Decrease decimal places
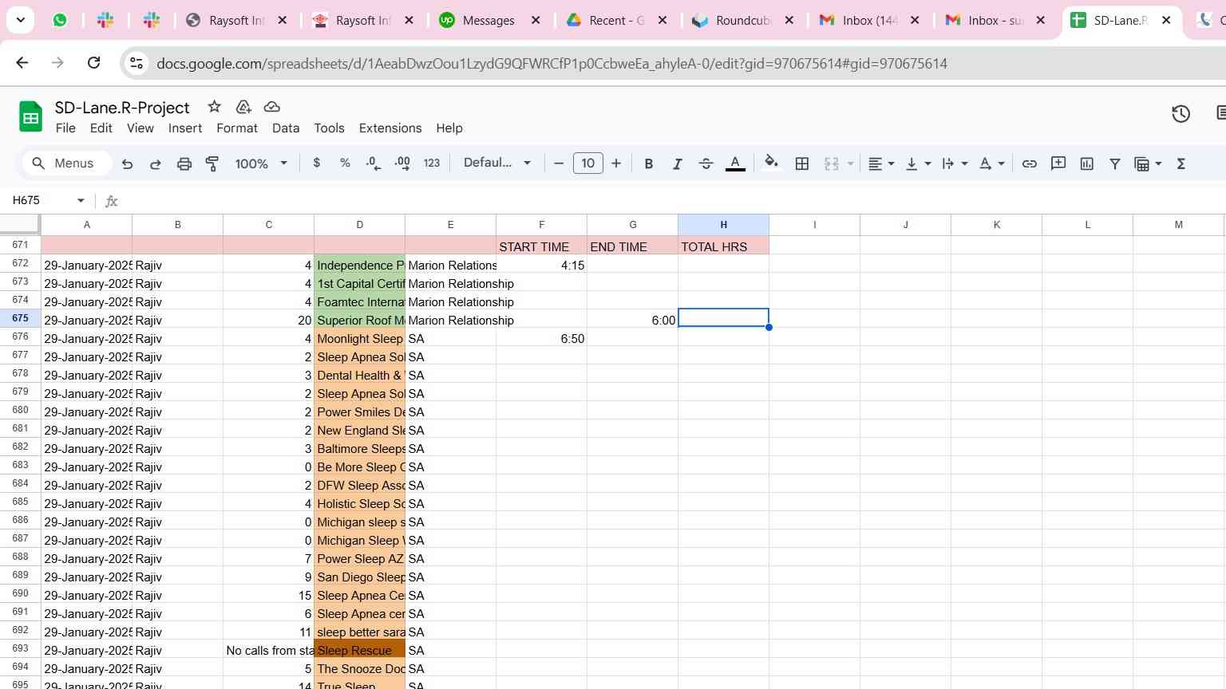 (373, 163)
